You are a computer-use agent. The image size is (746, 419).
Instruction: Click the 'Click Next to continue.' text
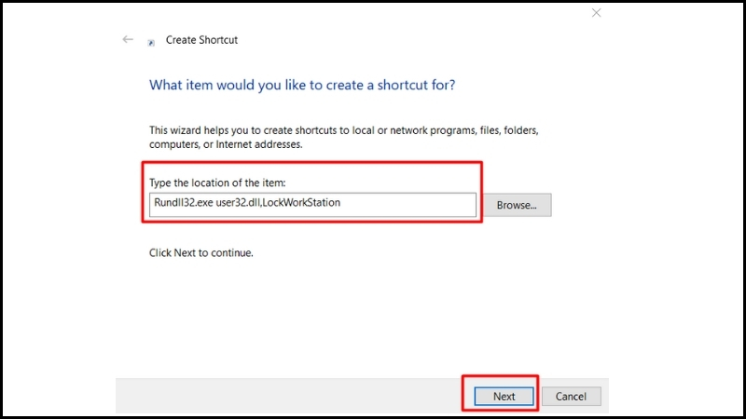[201, 252]
